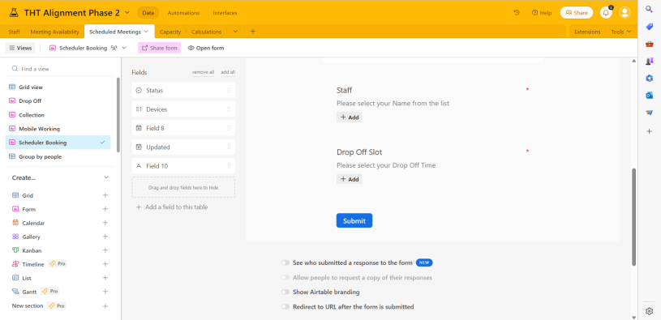Click plus icon next to Calendar view
The width and height of the screenshot is (661, 320).
coord(105,223)
